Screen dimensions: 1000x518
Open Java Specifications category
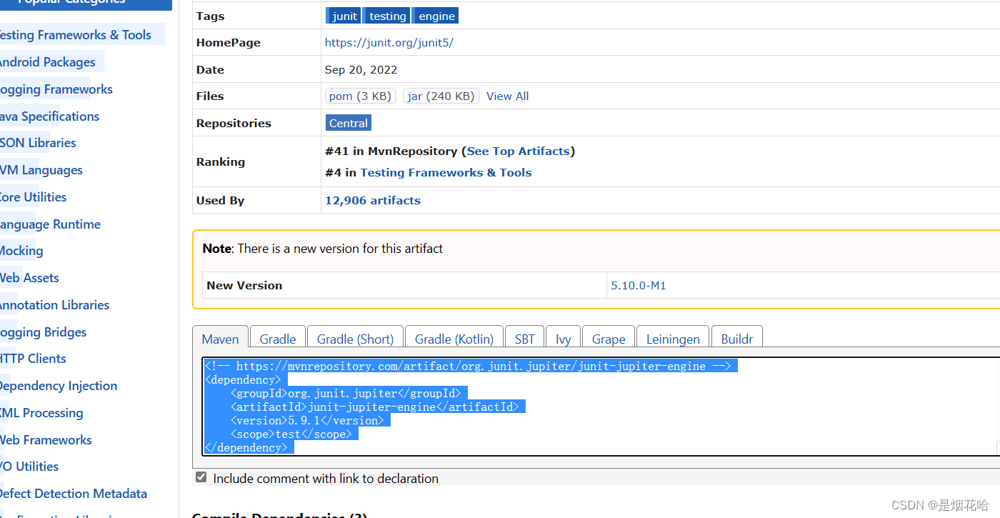click(49, 116)
